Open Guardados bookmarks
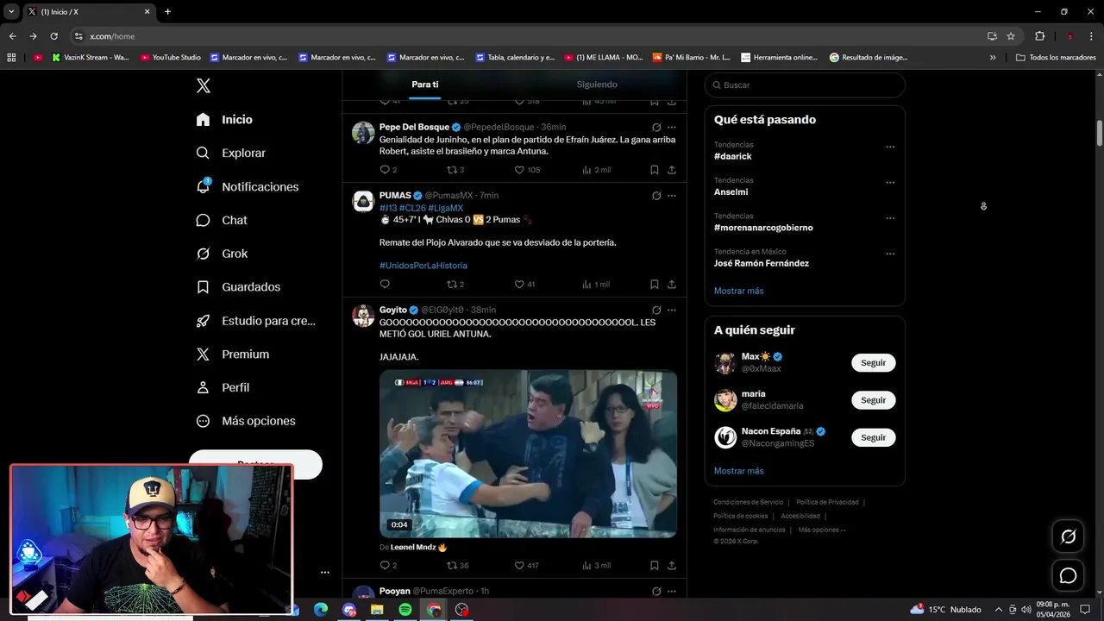1104x621 pixels. [x=238, y=287]
